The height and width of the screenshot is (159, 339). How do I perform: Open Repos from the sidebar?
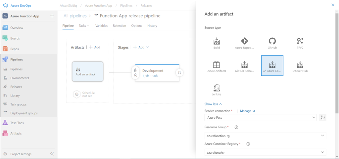(x=15, y=49)
